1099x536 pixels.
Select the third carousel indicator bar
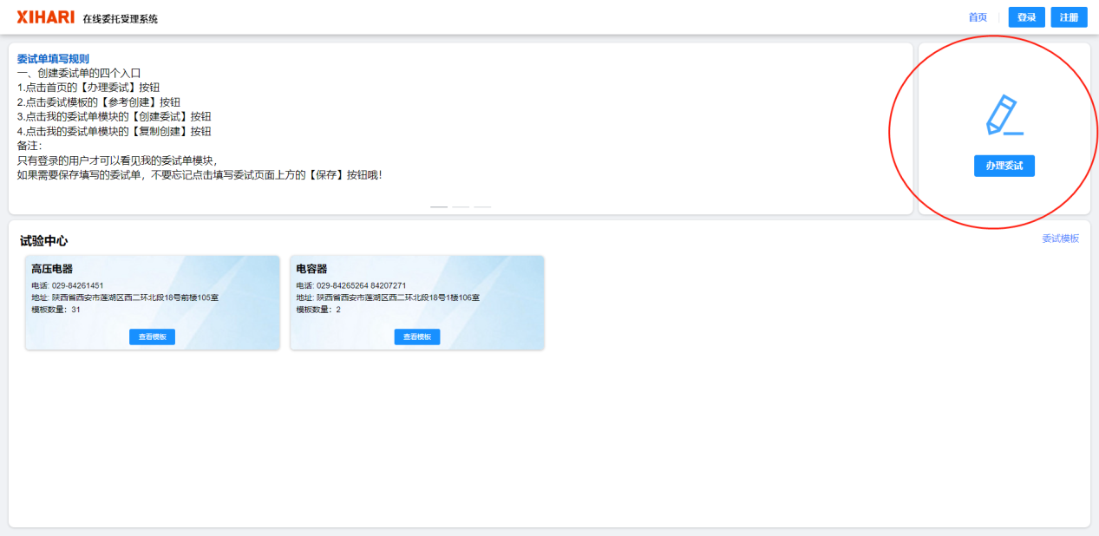(483, 207)
